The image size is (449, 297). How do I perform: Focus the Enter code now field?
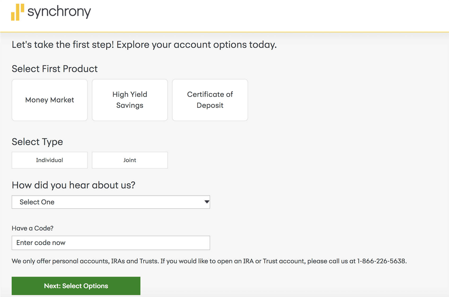111,243
